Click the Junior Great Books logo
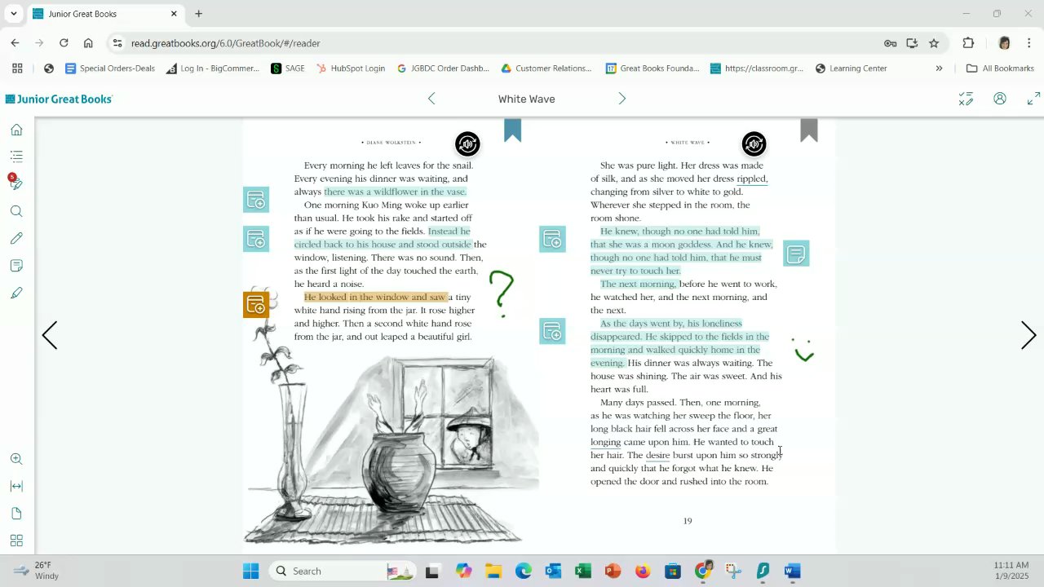The height and width of the screenshot is (587, 1044). 59,99
